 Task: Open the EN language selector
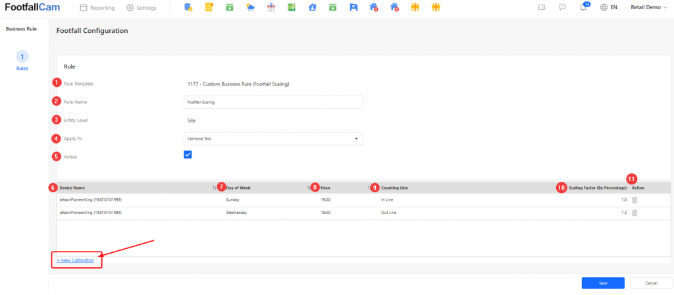(x=609, y=8)
